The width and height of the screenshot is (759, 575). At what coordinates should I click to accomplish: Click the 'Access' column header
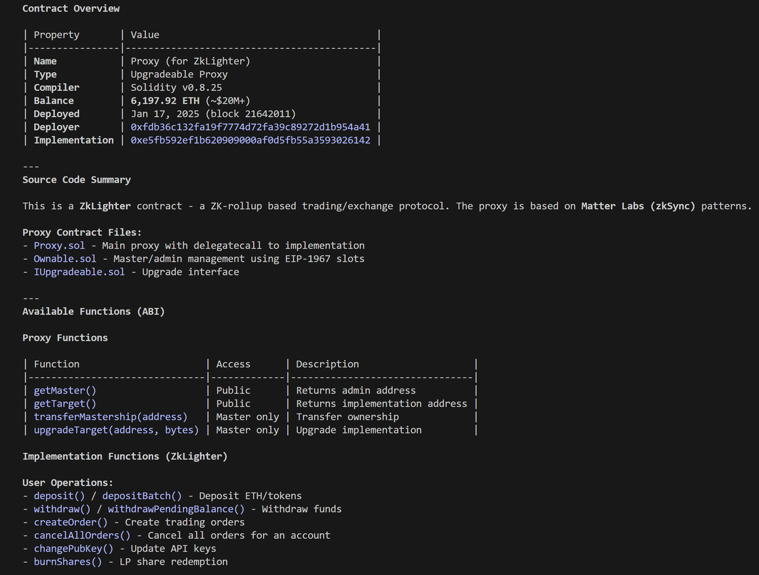click(x=233, y=364)
